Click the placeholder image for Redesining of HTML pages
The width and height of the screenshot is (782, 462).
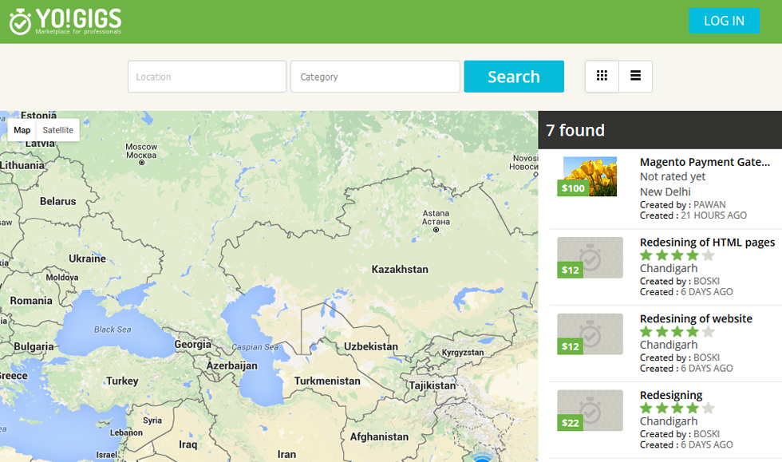[590, 257]
